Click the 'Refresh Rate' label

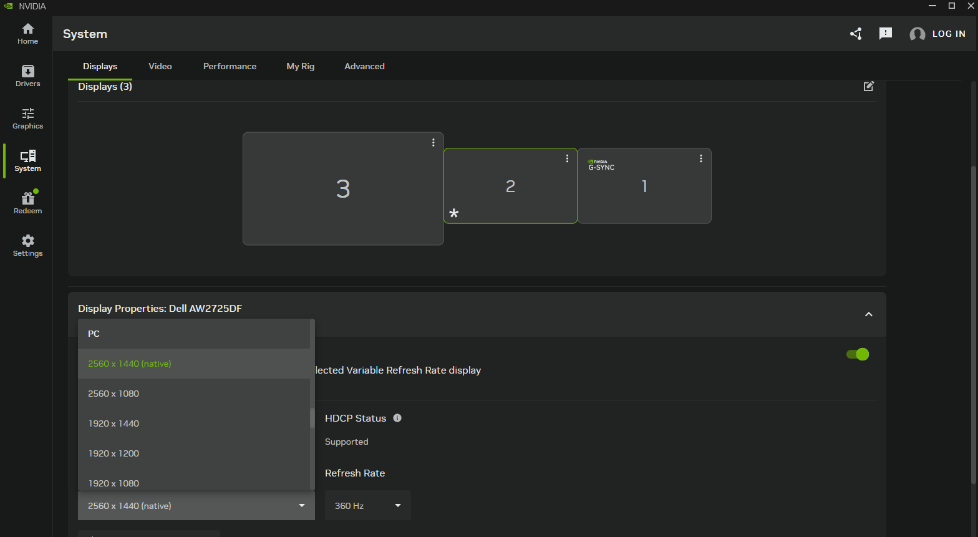tap(355, 473)
